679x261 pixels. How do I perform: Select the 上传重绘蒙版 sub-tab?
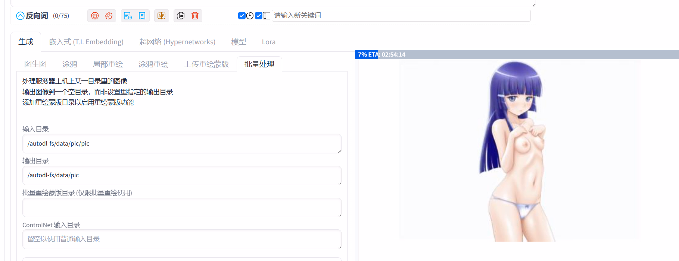coord(206,64)
